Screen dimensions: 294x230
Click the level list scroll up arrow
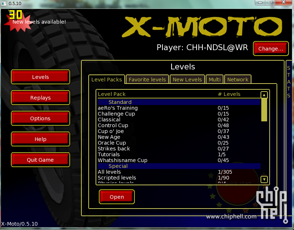pos(264,95)
